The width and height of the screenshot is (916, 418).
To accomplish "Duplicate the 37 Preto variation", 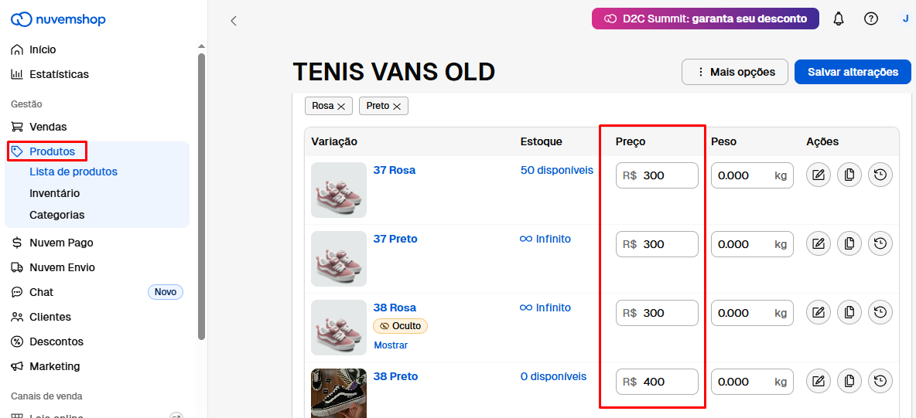I will tap(849, 244).
